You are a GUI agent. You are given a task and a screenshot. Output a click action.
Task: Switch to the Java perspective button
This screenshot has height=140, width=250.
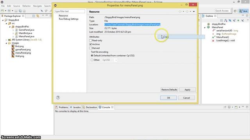click(x=243, y=11)
